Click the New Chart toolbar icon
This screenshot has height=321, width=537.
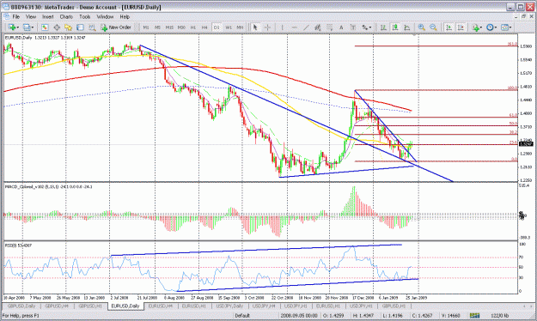pos(12,27)
